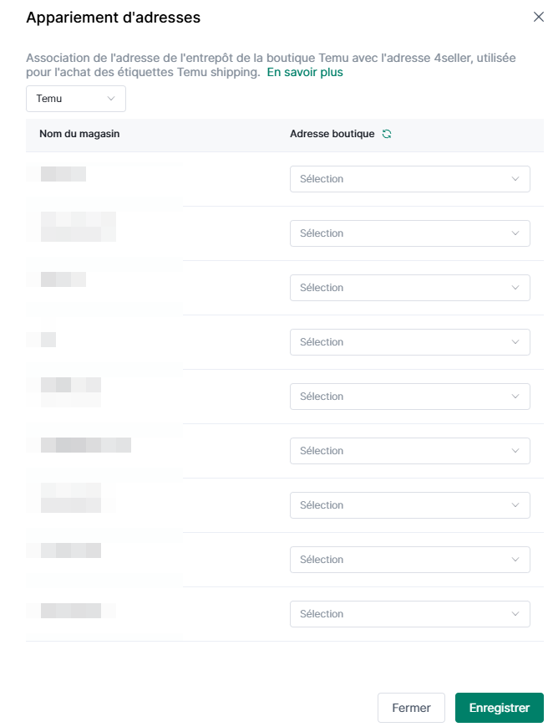The height and width of the screenshot is (727, 548).
Task: Click the seventh row Sélection dropdown
Action: pyautogui.click(x=409, y=505)
